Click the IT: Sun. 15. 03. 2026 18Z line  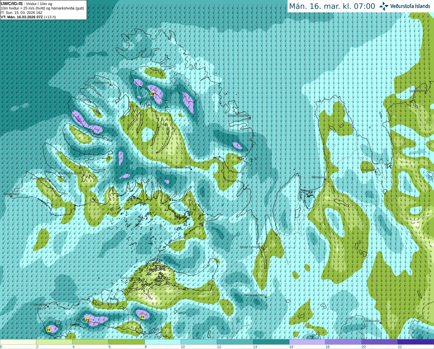(x=22, y=13)
